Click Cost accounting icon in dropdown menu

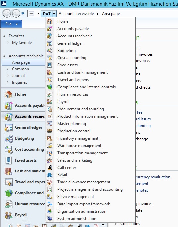(50, 58)
